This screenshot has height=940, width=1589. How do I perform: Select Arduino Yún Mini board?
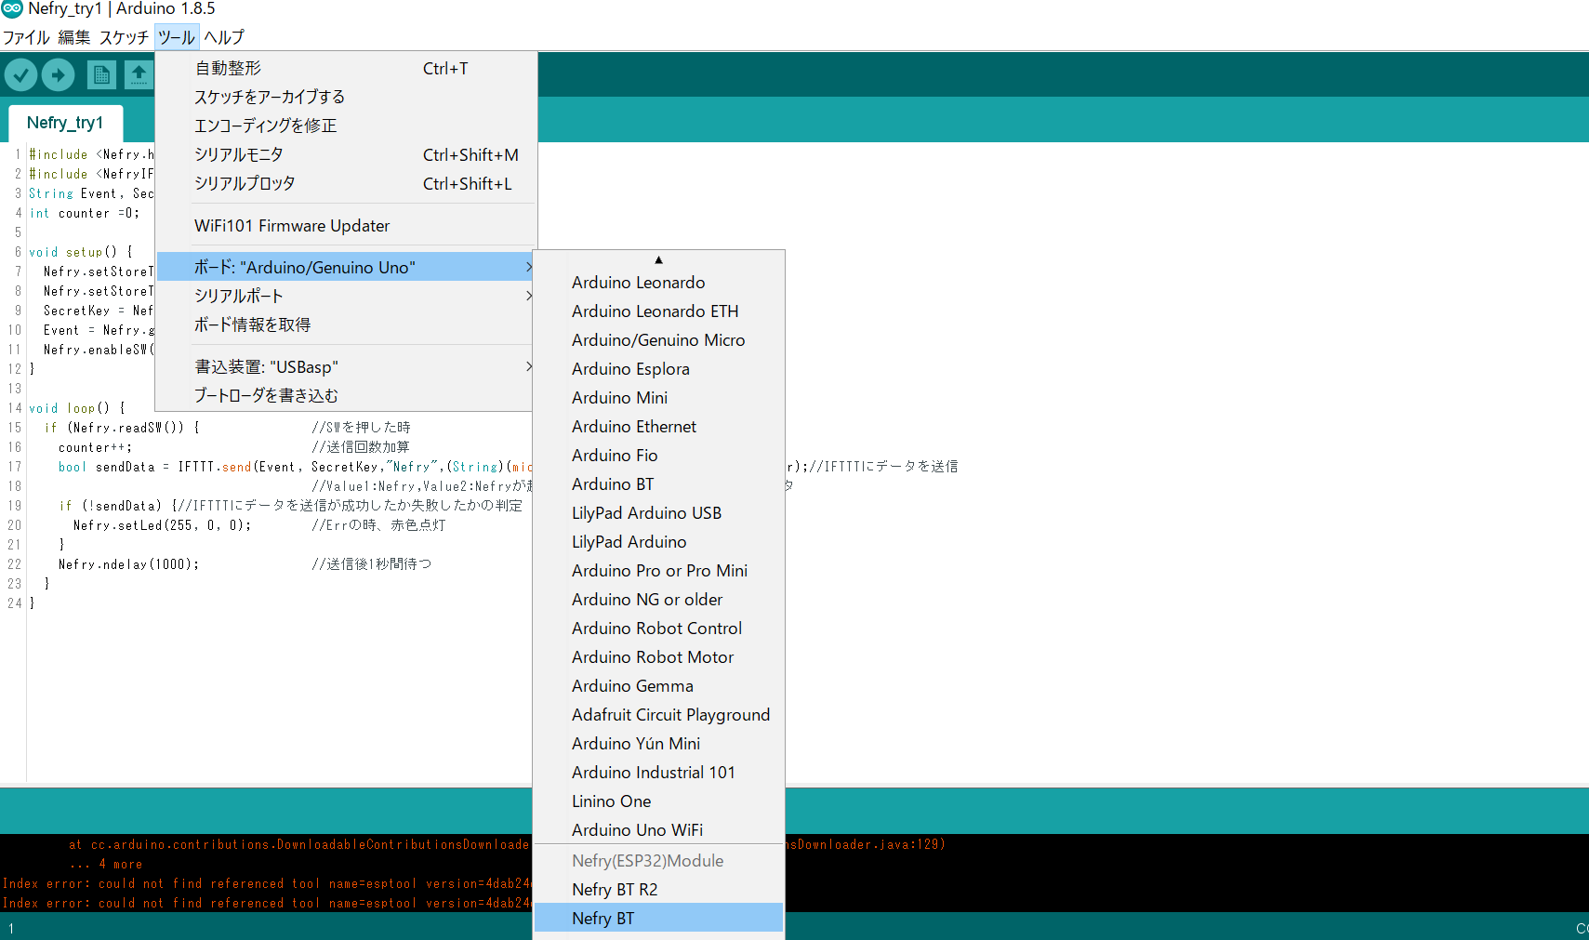pyautogui.click(x=658, y=744)
